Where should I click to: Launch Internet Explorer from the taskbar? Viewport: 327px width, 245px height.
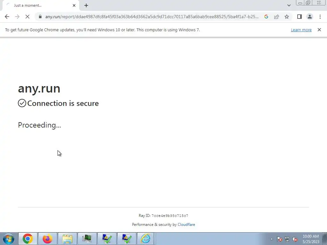point(145,239)
